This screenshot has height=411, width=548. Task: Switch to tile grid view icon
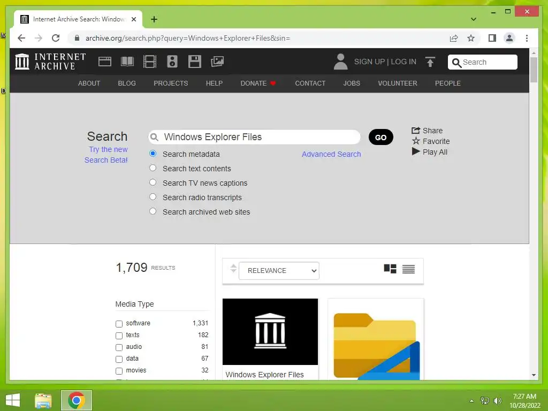(390, 269)
